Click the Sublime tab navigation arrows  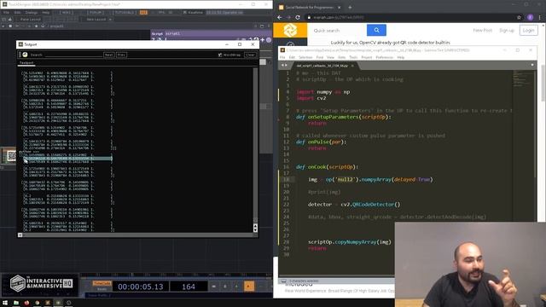(284, 65)
